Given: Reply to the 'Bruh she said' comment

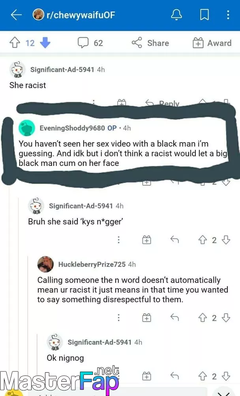Looking at the screenshot, I should [174, 240].
